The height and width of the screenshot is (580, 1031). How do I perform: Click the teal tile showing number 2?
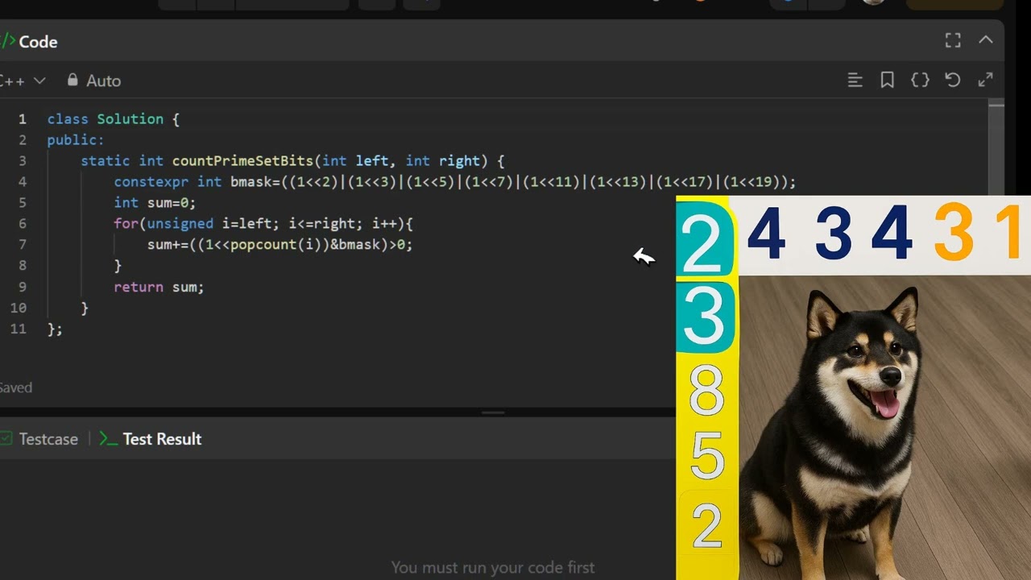pos(704,238)
